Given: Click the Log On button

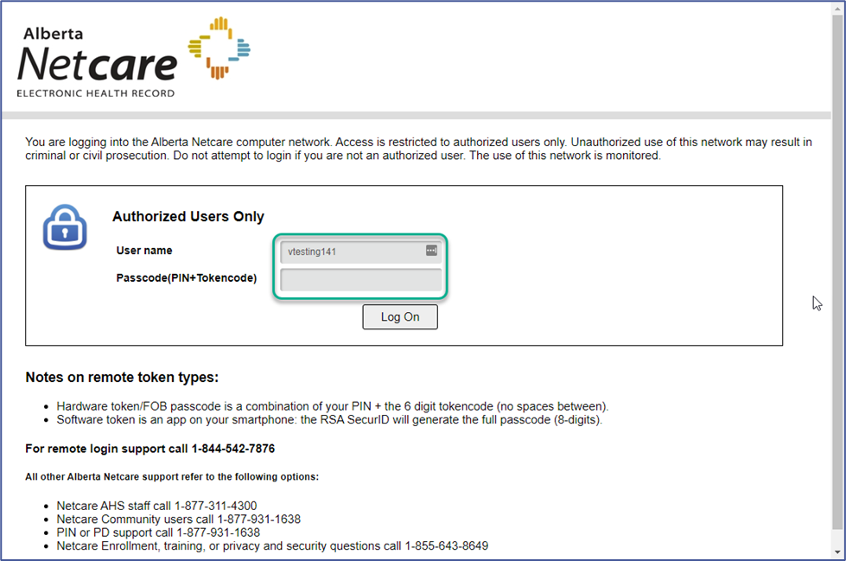Looking at the screenshot, I should (400, 317).
